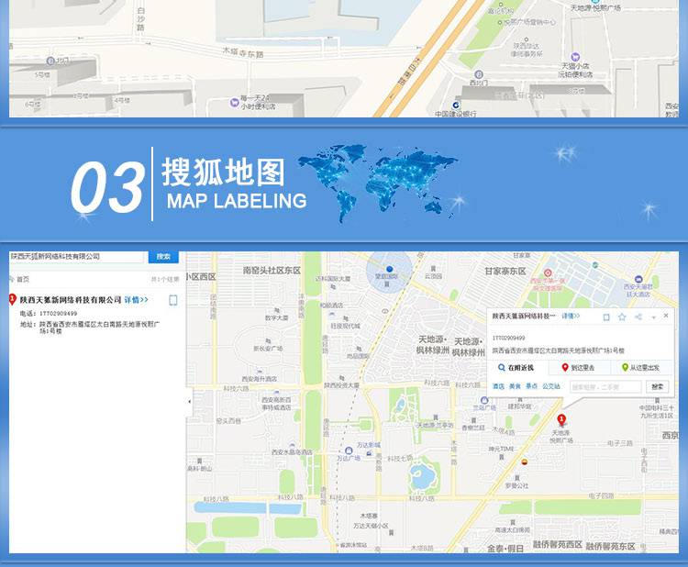This screenshot has width=688, height=567.
Task: Click the red location pin numbered 1 on the map
Action: click(x=561, y=419)
